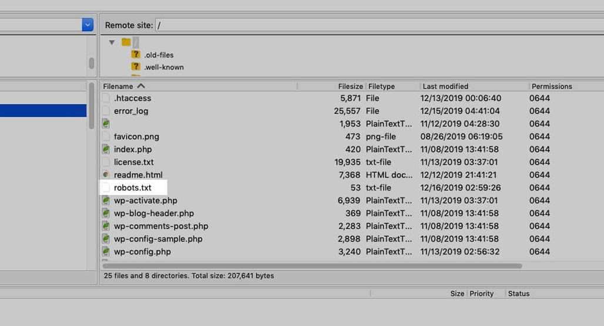
Task: Select the wp-activate.php file
Action: tap(146, 201)
